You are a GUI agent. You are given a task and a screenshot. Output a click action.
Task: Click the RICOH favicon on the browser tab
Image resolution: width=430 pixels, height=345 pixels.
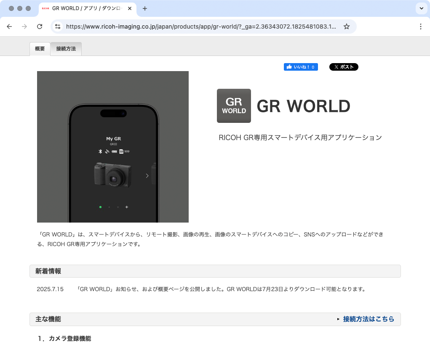pos(46,8)
